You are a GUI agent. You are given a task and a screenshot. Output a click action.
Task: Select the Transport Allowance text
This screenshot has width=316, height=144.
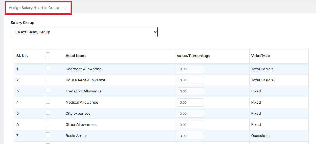point(83,91)
